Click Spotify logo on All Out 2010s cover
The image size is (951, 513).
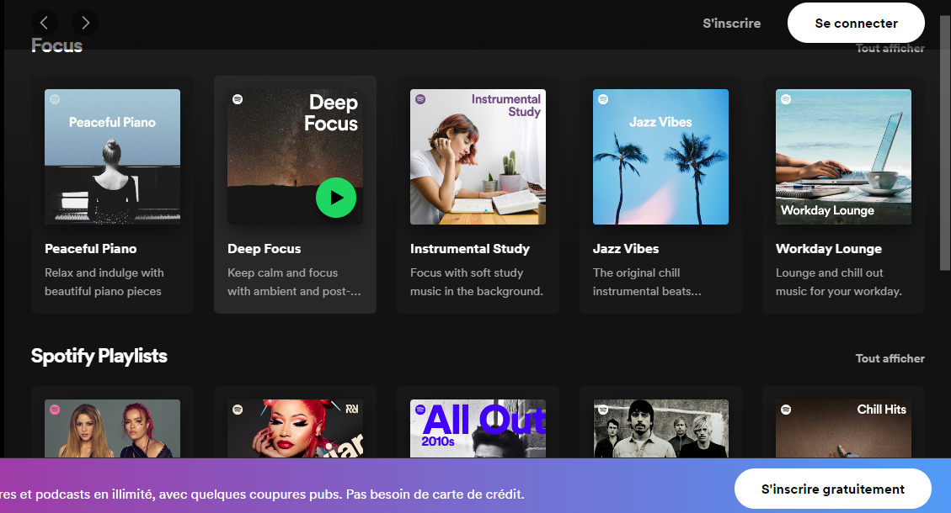pos(420,410)
